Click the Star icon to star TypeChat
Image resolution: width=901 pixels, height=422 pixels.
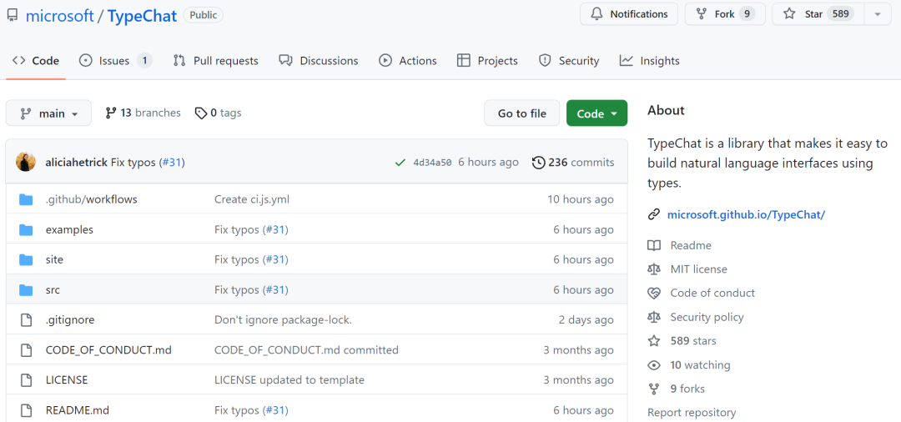(x=789, y=14)
